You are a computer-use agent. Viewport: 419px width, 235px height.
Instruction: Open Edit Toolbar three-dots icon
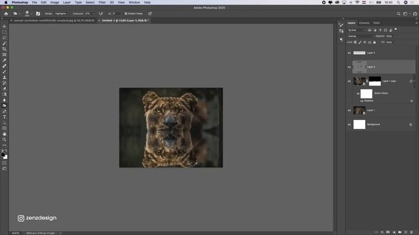click(x=5, y=145)
